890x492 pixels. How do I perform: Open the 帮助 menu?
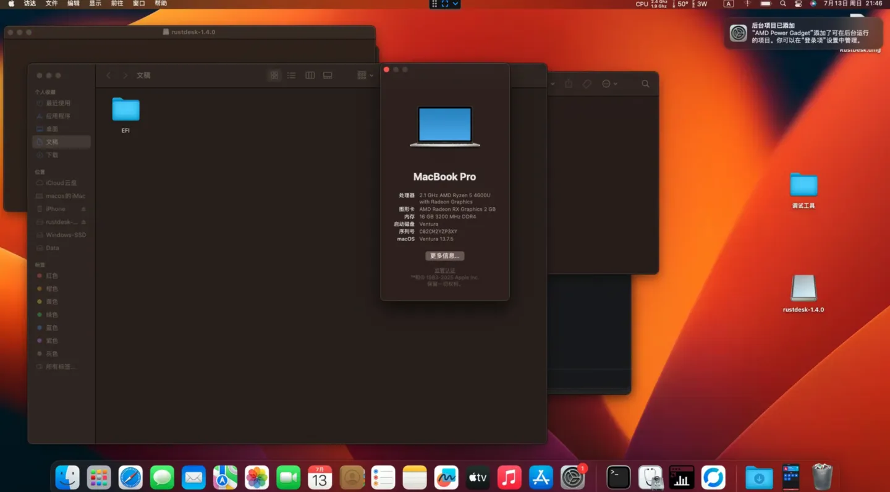[161, 4]
